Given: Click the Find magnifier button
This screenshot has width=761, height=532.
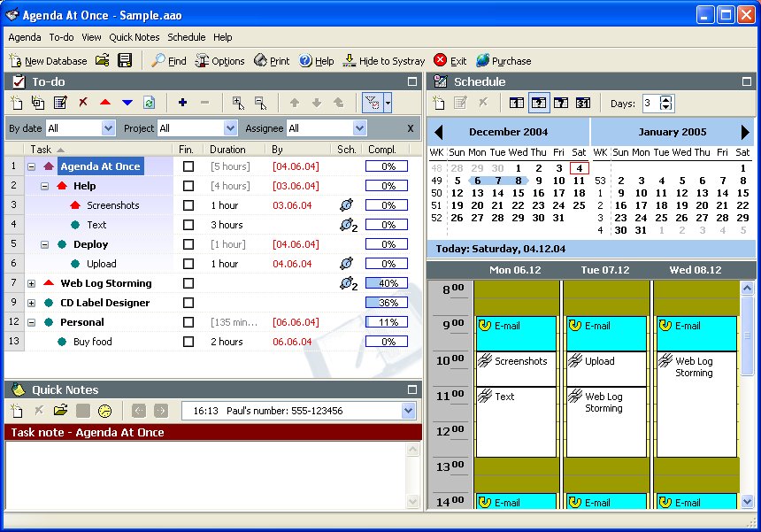Looking at the screenshot, I should [x=168, y=61].
